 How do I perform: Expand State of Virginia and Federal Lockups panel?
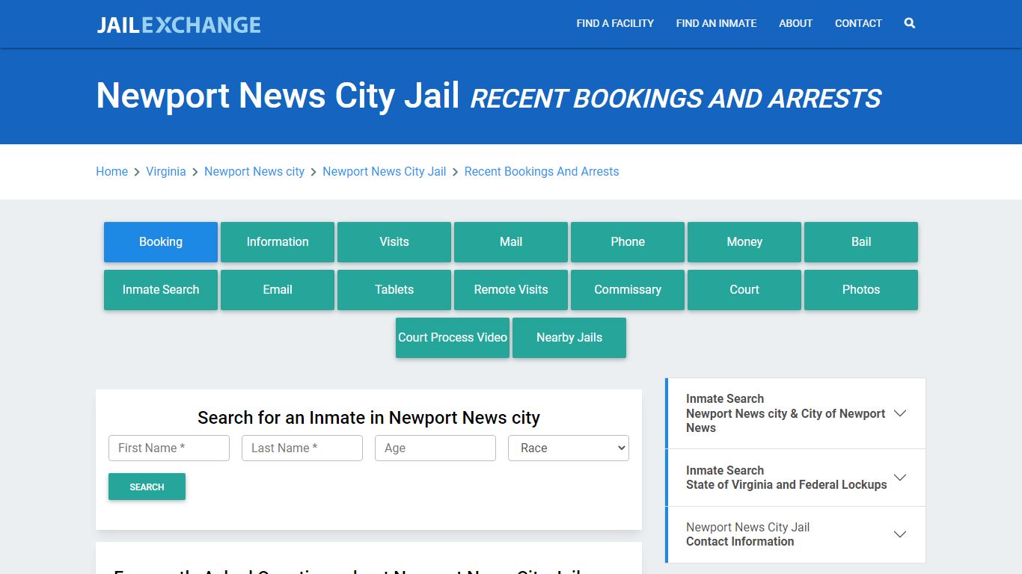coord(796,478)
